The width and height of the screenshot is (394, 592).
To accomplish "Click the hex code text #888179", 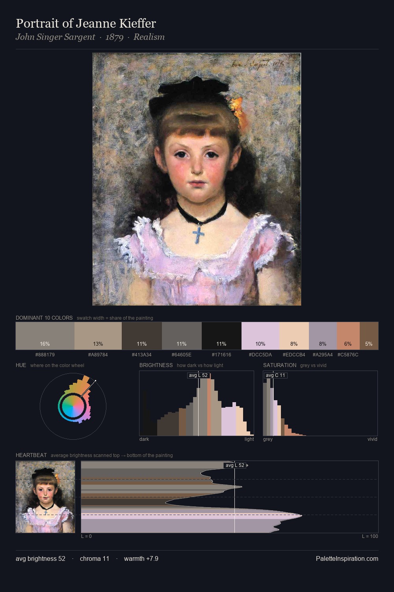I will point(45,355).
